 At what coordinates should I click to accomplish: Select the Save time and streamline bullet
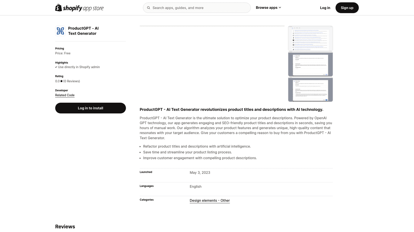point(187,152)
